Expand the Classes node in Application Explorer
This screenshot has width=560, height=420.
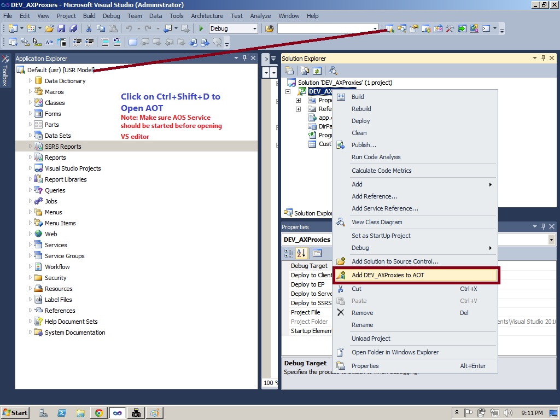click(30, 102)
